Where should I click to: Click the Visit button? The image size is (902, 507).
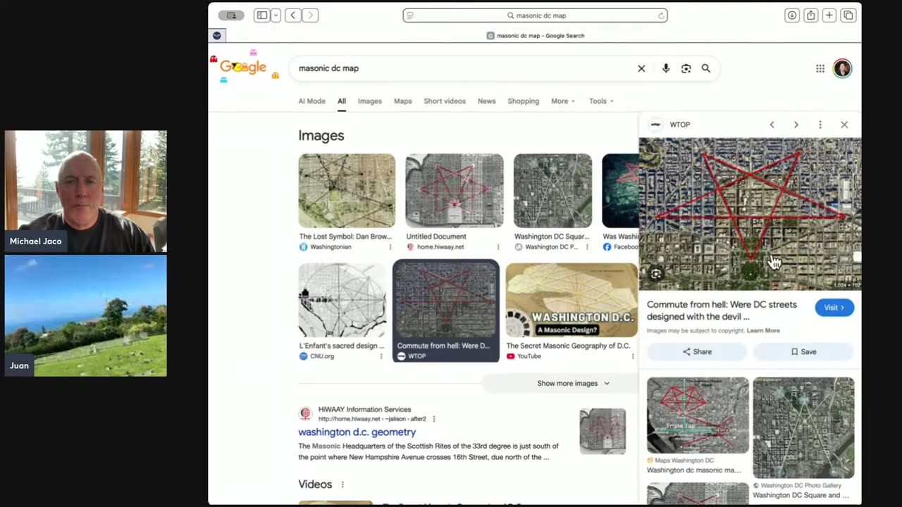pyautogui.click(x=834, y=308)
